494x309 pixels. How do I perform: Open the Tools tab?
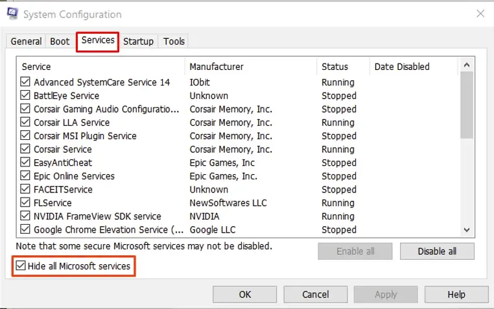point(174,41)
